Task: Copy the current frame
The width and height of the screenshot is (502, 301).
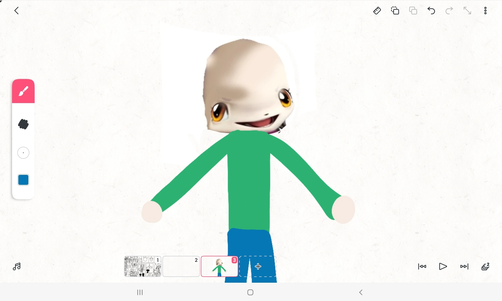Action: [395, 11]
